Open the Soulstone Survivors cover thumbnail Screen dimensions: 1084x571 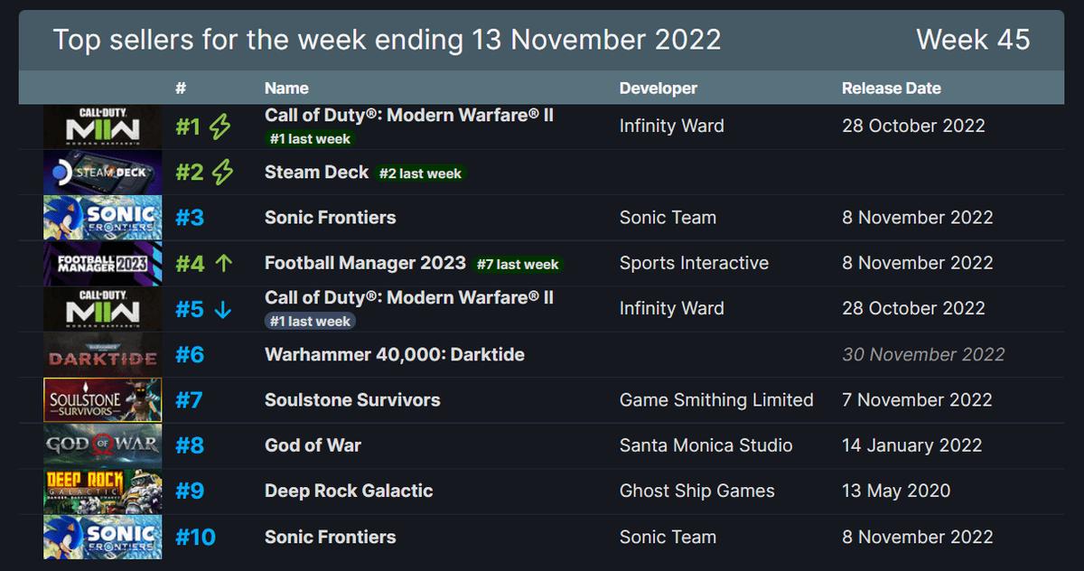[102, 400]
